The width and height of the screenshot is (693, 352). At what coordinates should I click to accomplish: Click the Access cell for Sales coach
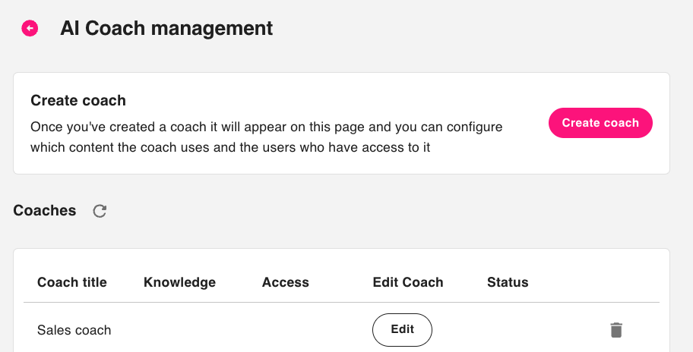point(285,330)
